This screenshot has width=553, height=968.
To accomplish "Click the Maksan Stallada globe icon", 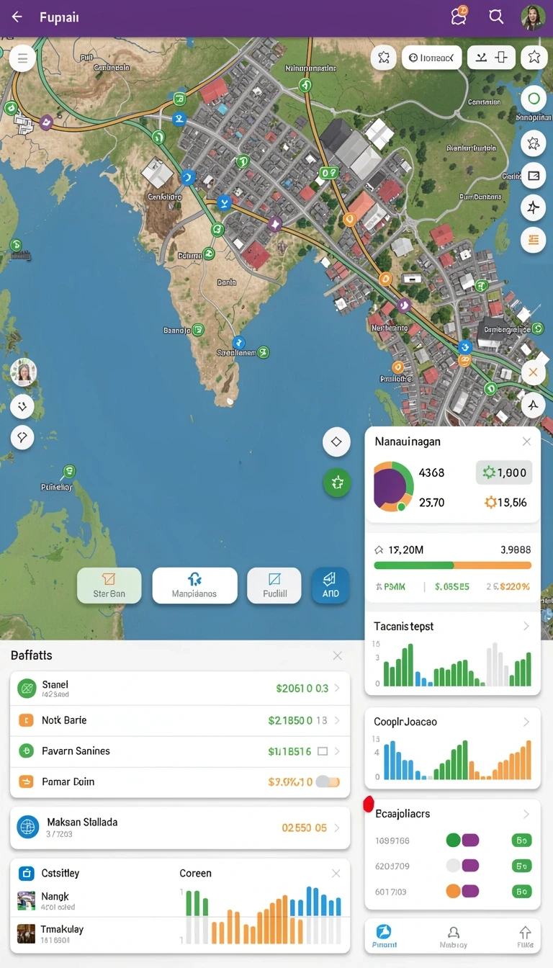I will (27, 827).
